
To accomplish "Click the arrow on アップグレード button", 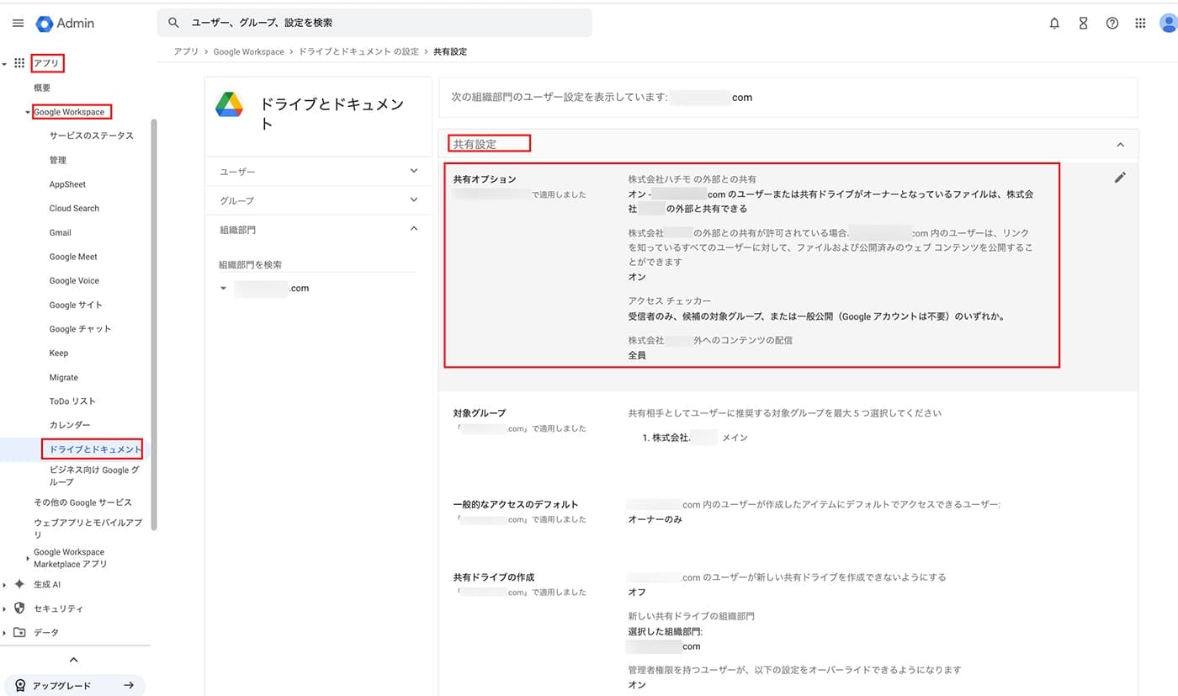I will click(129, 685).
